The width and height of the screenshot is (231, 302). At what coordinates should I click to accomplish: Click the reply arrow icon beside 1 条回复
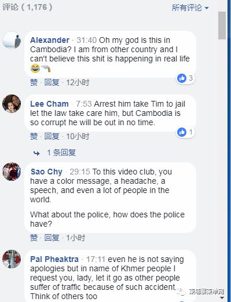point(36,153)
